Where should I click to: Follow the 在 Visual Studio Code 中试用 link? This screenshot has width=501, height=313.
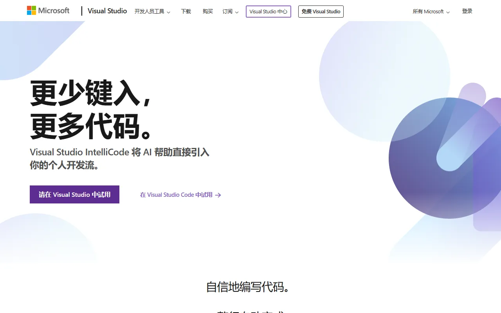coord(176,195)
